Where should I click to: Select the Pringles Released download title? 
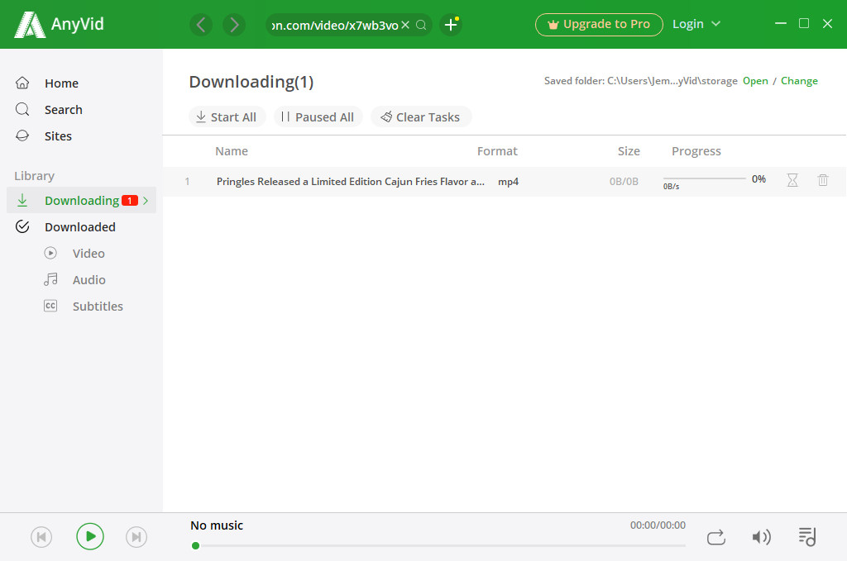351,181
